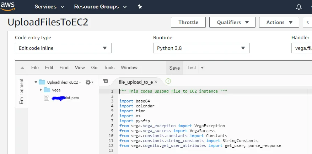Collapse menu bar with the up arrow icon
Screen dimensions: 312x154
22,68
